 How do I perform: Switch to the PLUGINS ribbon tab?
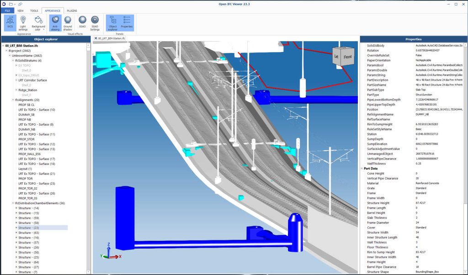pos(72,11)
